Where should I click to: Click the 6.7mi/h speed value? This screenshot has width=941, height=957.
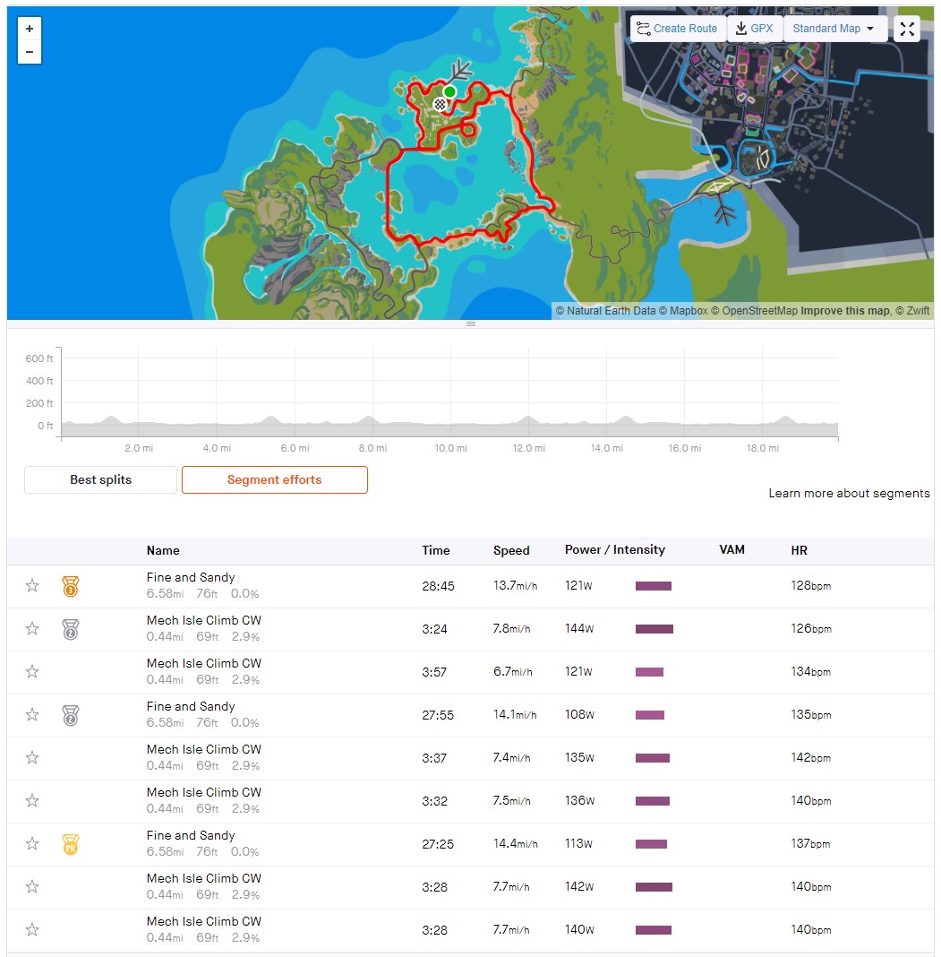click(x=513, y=671)
